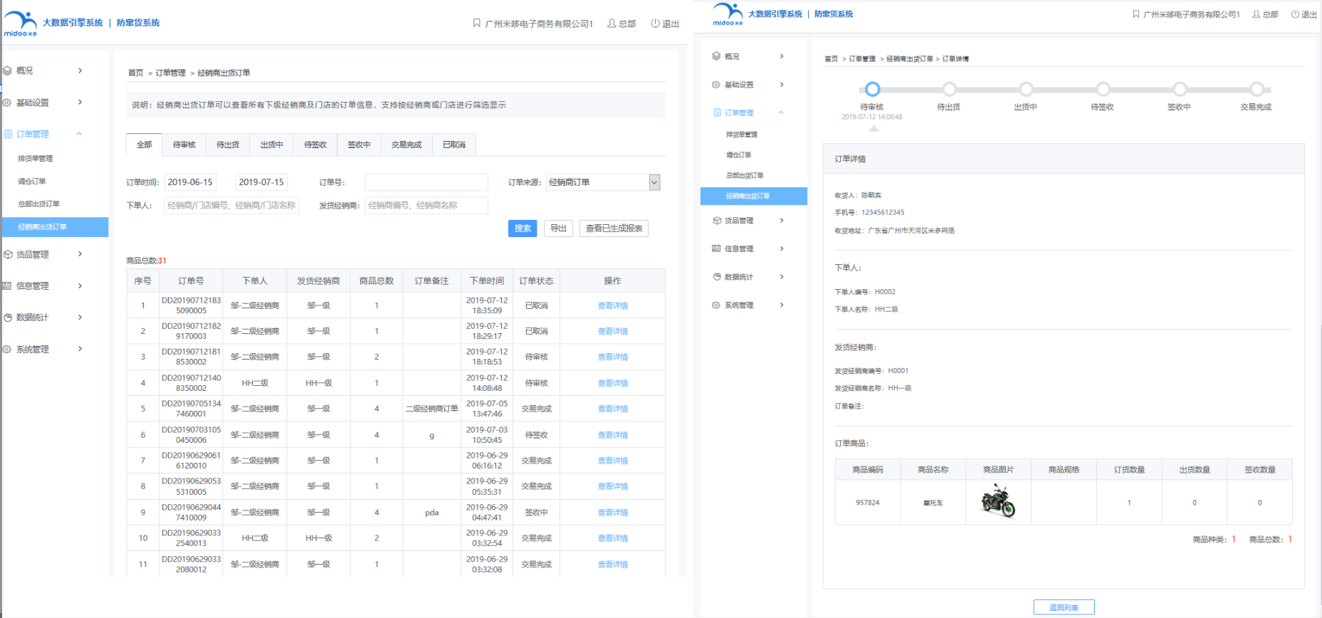
Task: Switch to the 全部 tab
Action: pos(145,145)
